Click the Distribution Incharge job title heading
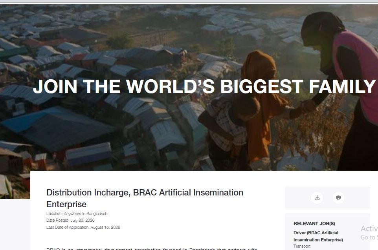Screen dimensions: 378x250 [x=145, y=198]
